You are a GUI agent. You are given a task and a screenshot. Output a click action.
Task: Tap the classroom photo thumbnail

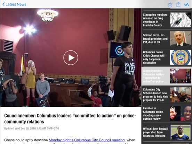point(181,95)
